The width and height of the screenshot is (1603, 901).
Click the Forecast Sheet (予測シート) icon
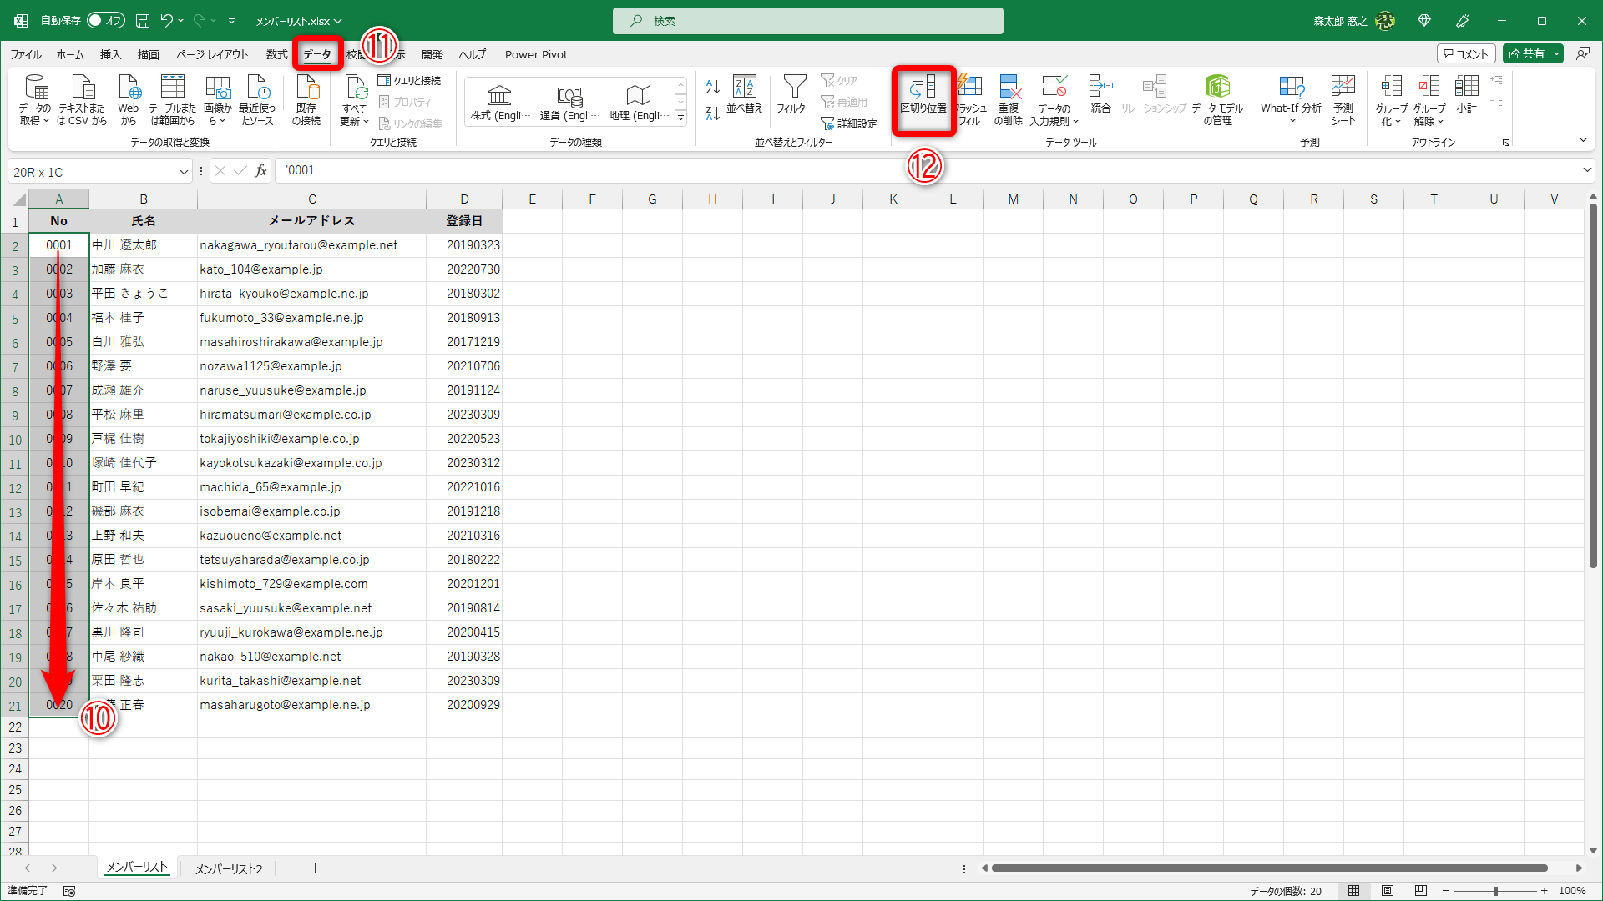1343,98
